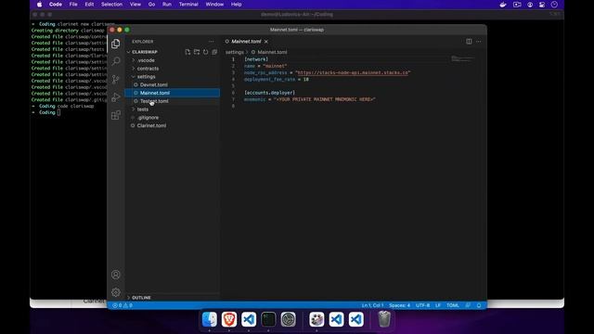Open Clarinet.toml file
The height and width of the screenshot is (334, 594).
(x=173, y=126)
